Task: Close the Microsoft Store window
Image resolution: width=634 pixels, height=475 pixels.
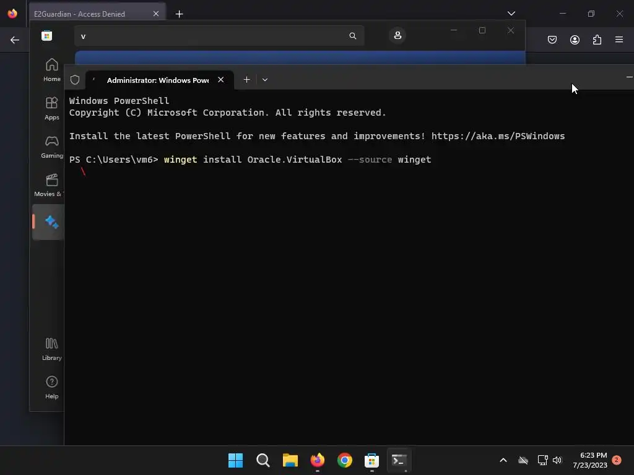Action: 511,30
